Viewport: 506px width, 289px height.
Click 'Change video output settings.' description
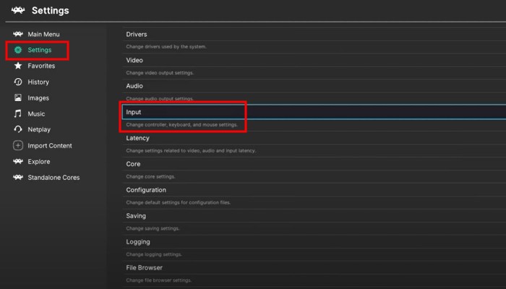[x=160, y=73]
